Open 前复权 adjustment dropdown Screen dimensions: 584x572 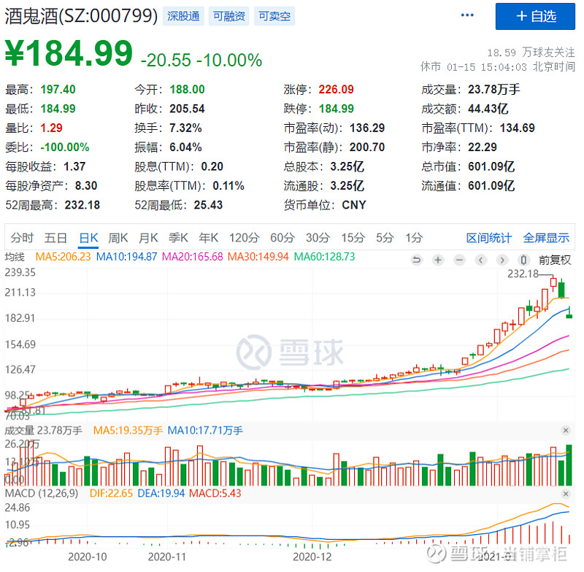click(555, 260)
